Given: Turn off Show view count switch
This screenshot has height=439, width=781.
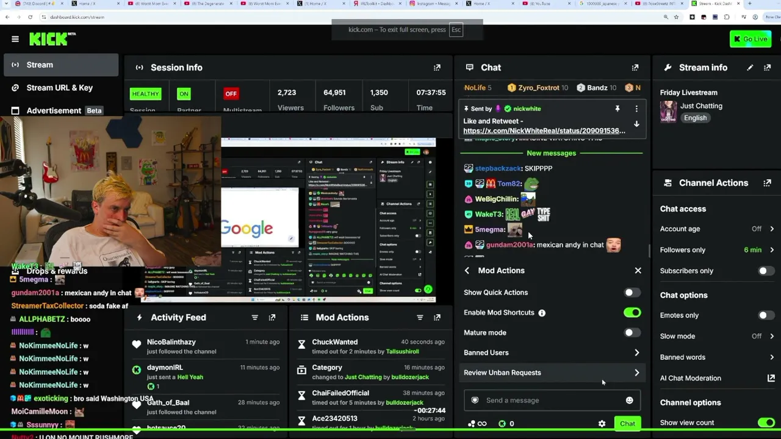Looking at the screenshot, I should tap(766, 423).
